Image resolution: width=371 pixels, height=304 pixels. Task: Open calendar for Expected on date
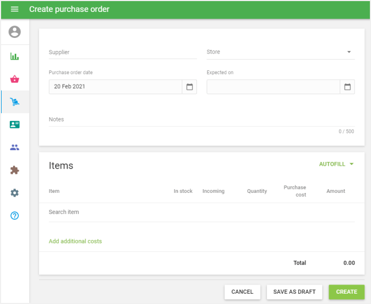[x=347, y=87]
